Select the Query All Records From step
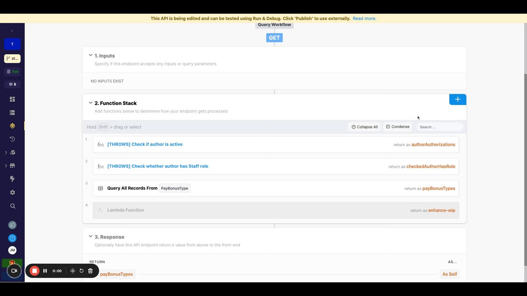This screenshot has width=527, height=296. [276, 188]
